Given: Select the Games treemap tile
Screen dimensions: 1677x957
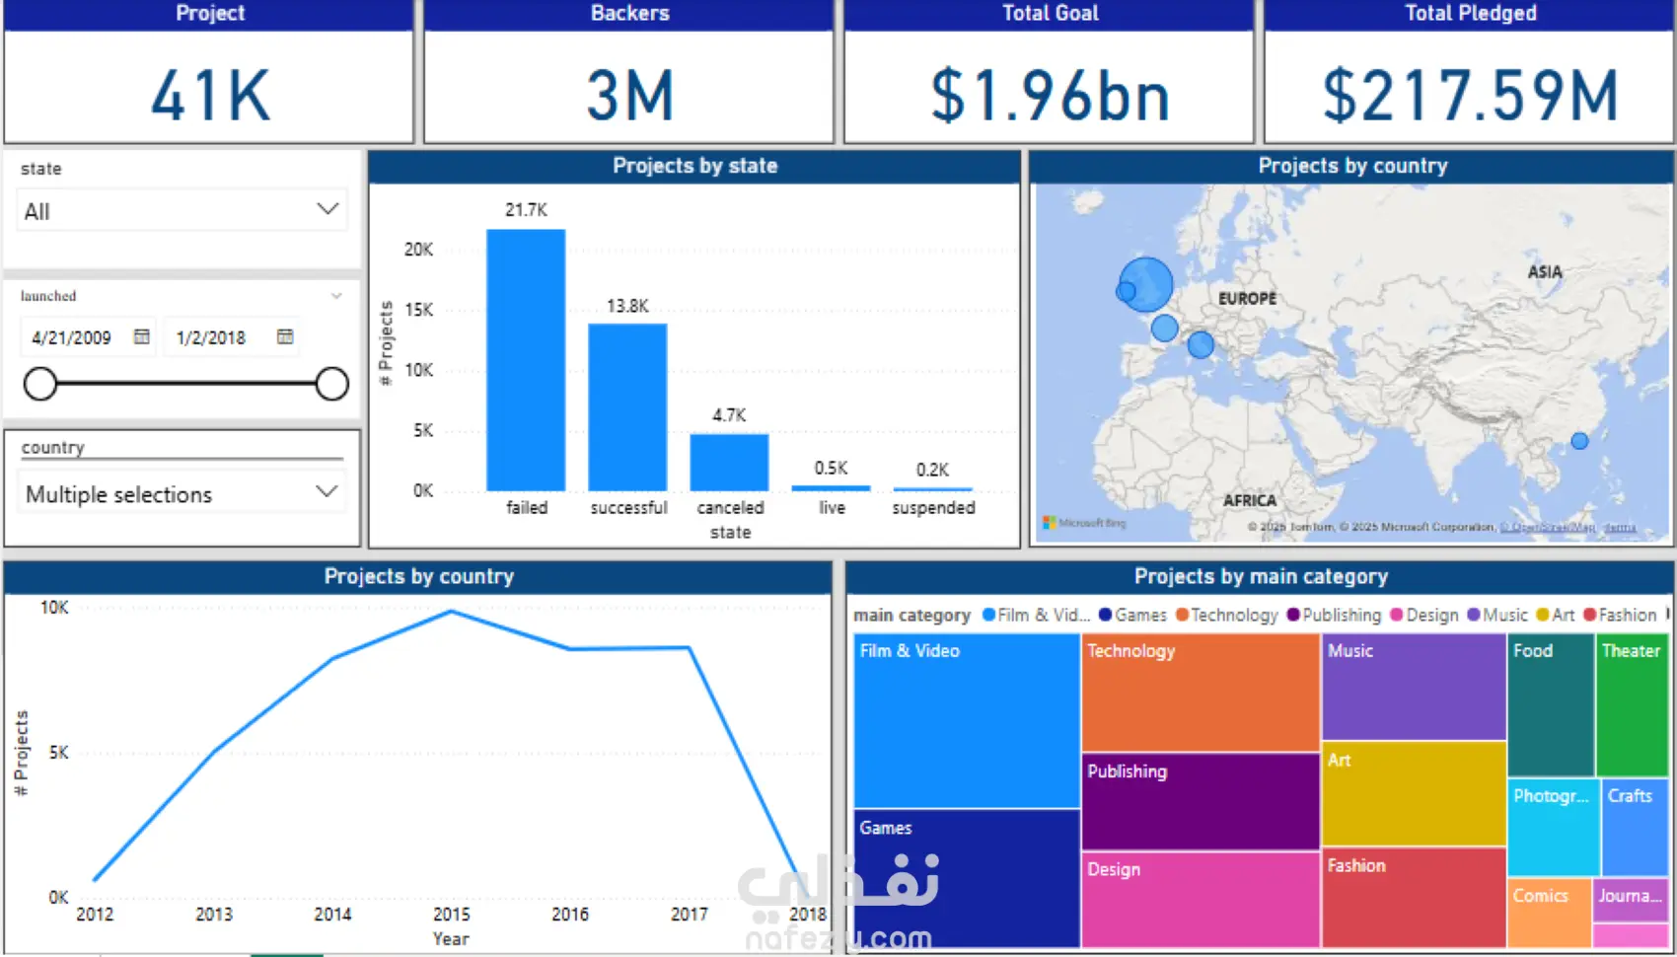Looking at the screenshot, I should pos(967,879).
